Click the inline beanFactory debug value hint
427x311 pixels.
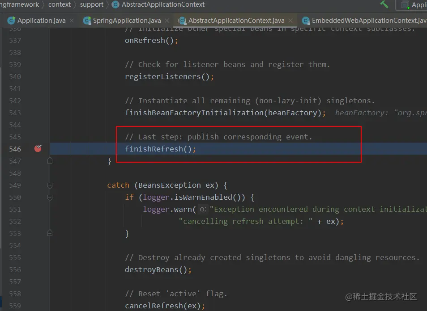(x=381, y=113)
